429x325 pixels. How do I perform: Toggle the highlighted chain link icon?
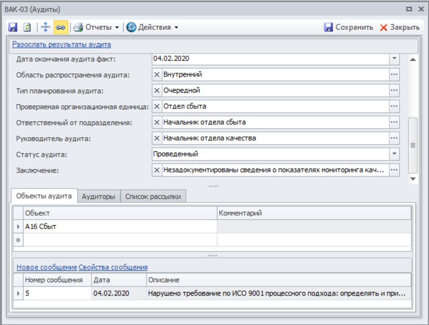pyautogui.click(x=59, y=27)
